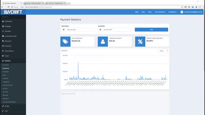The image size is (205, 115).
Task: Open Sales statistics submenu item
Action: pyautogui.click(x=4, y=75)
